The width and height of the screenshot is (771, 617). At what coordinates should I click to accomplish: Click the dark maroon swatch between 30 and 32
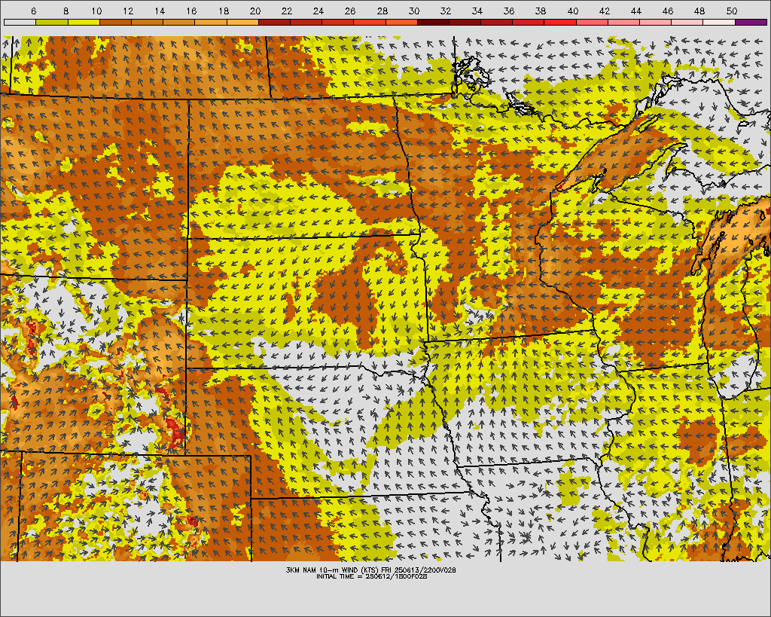click(x=433, y=22)
